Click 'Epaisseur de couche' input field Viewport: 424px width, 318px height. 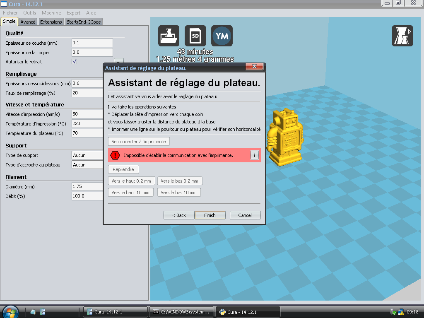coord(92,43)
